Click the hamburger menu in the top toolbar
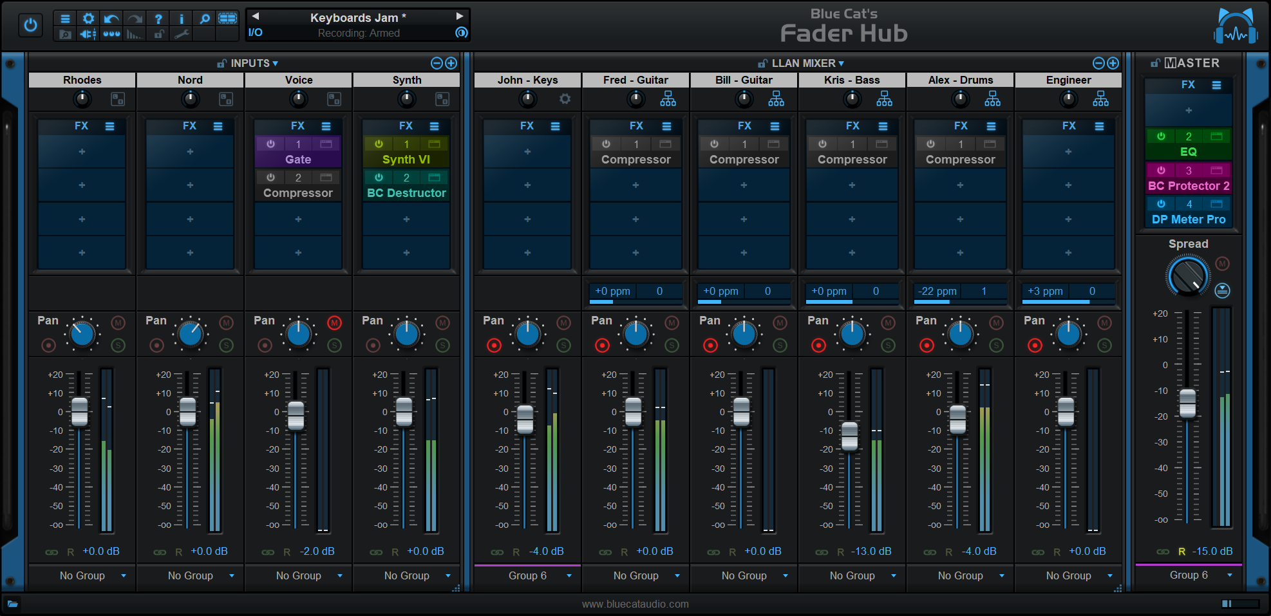Viewport: 1271px width, 616px height. coord(65,19)
